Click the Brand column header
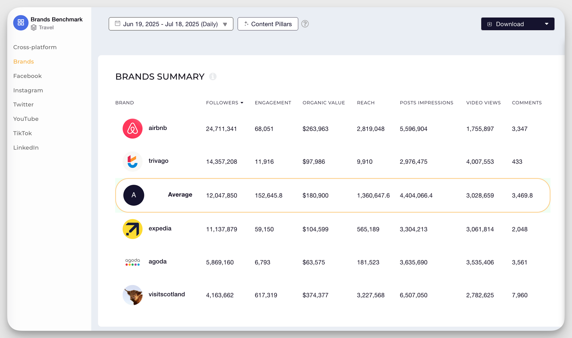The width and height of the screenshot is (572, 338). pyautogui.click(x=124, y=103)
